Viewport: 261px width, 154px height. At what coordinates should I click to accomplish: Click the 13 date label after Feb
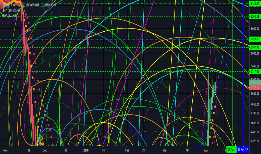coord(143,151)
